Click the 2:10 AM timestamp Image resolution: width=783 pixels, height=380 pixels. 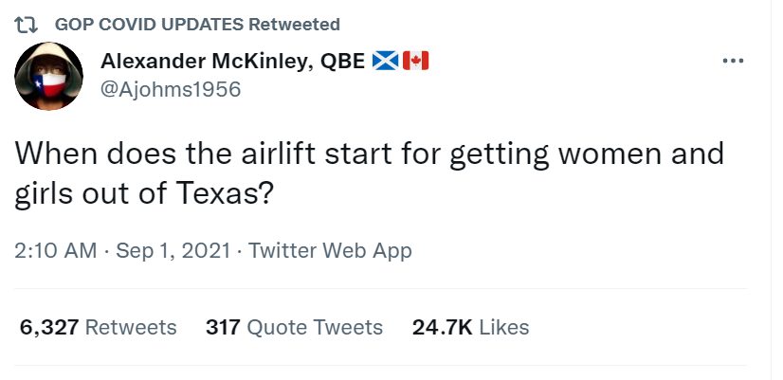click(x=55, y=251)
